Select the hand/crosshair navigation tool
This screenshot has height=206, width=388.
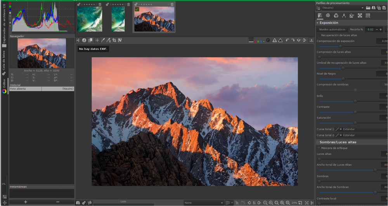[x=97, y=40]
